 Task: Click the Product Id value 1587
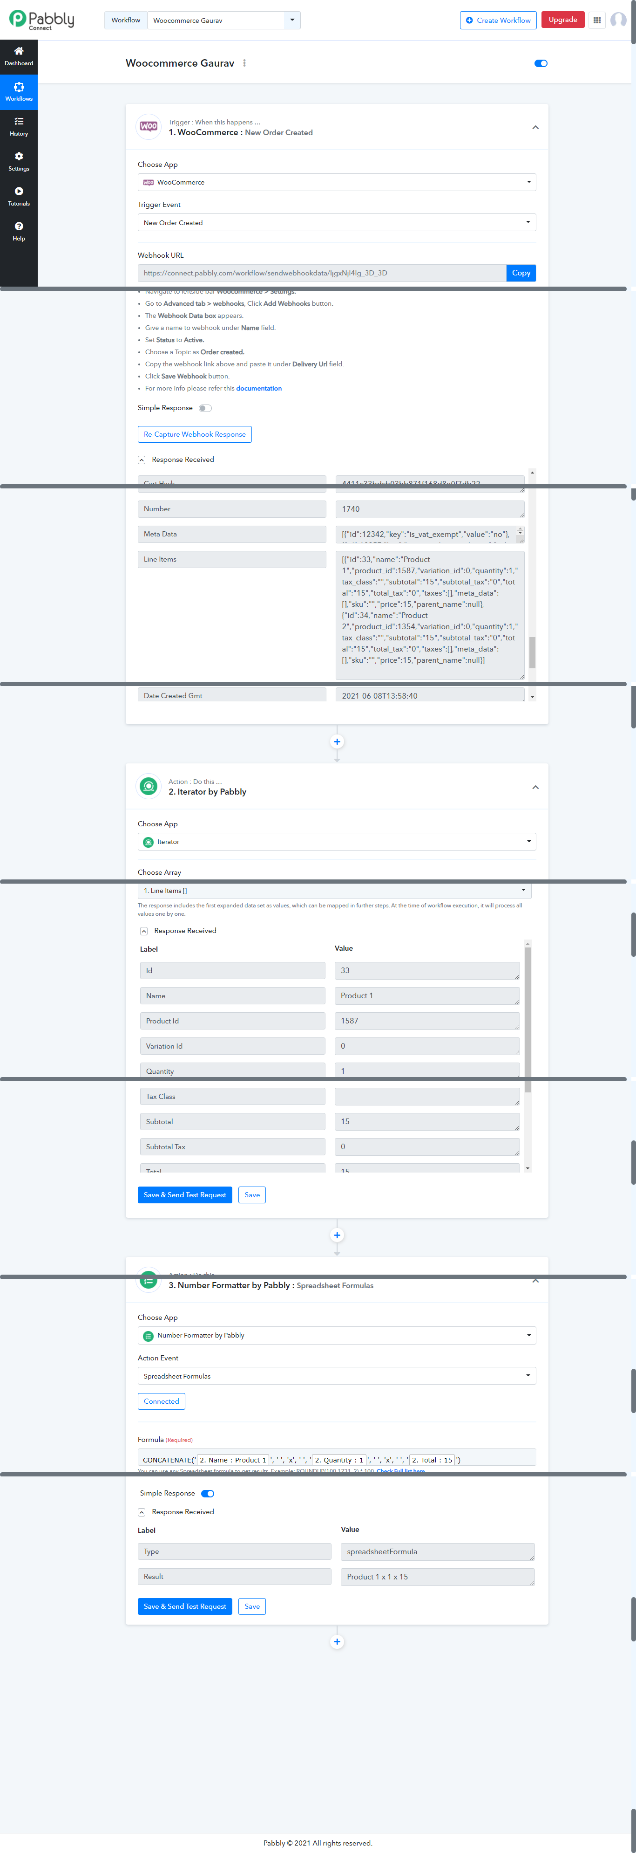tap(427, 1021)
